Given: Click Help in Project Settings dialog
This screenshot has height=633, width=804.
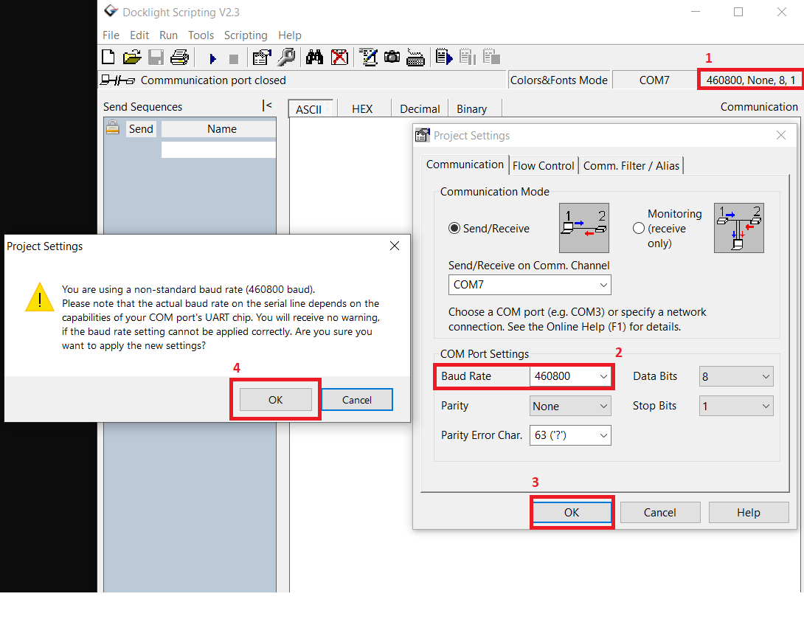Looking at the screenshot, I should (748, 513).
